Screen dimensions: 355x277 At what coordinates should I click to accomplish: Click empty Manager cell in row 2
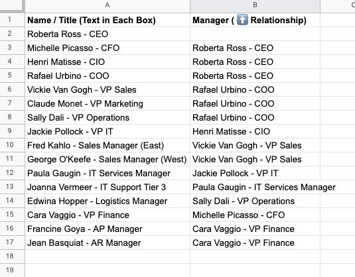[x=255, y=34]
